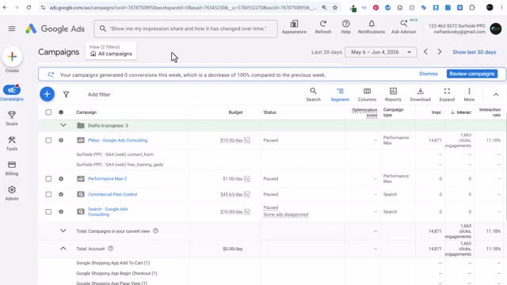Image resolution: width=507 pixels, height=285 pixels.
Task: Open table Search tool
Action: point(314,94)
